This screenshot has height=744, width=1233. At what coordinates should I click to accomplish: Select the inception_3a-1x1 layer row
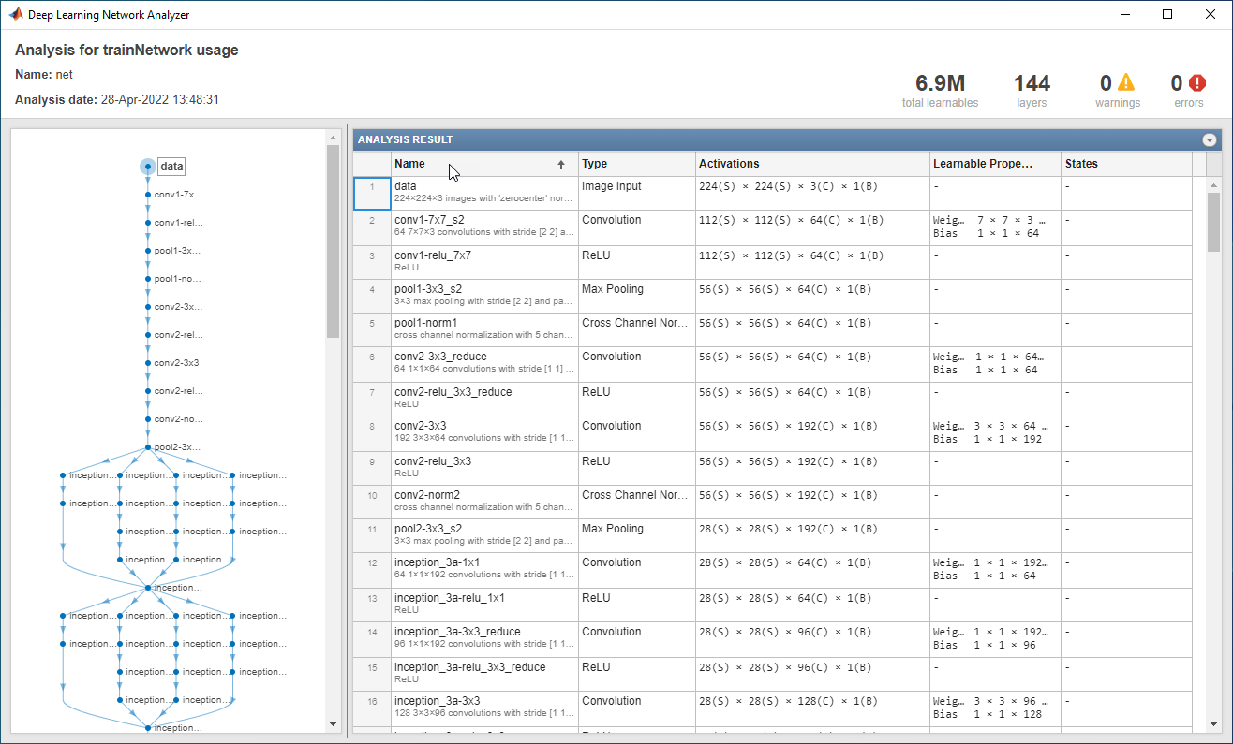click(x=483, y=570)
